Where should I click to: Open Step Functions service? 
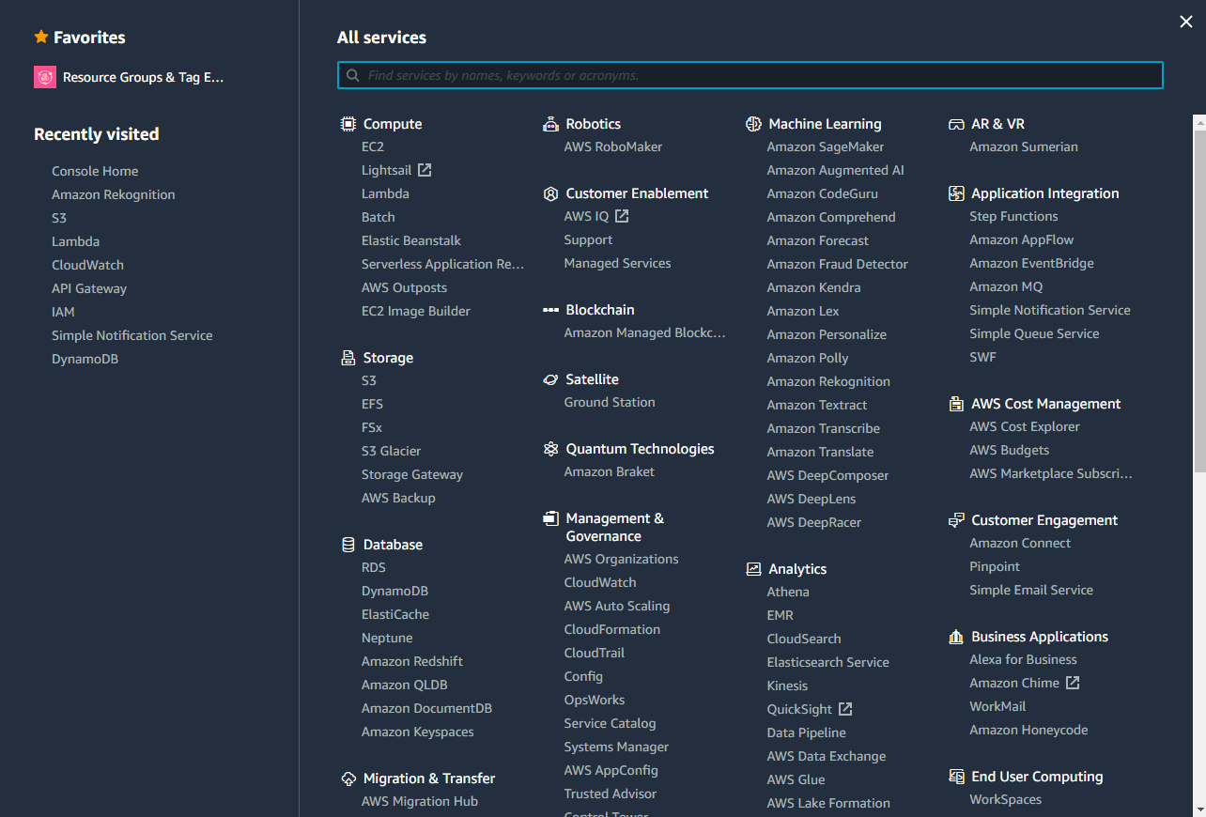pyautogui.click(x=1014, y=216)
